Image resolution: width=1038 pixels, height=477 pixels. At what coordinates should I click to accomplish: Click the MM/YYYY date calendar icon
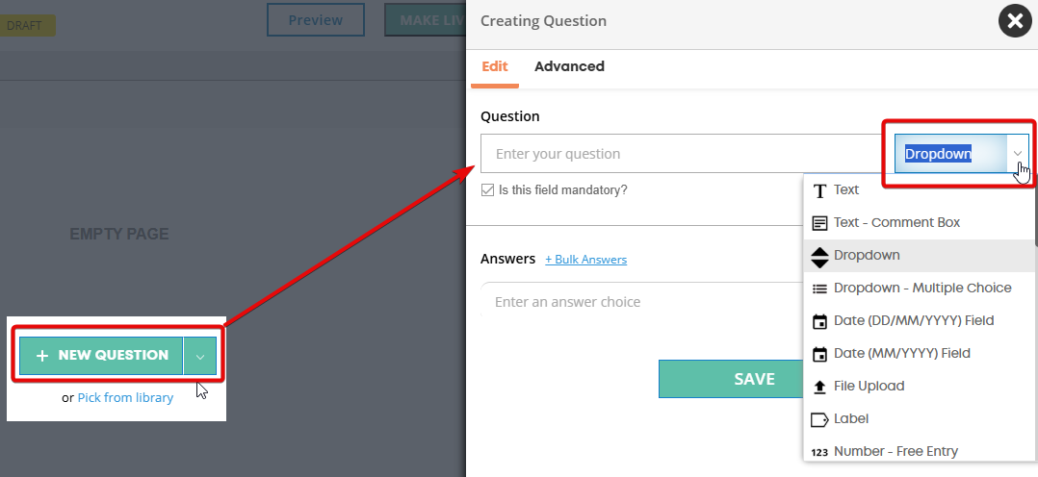[819, 354]
